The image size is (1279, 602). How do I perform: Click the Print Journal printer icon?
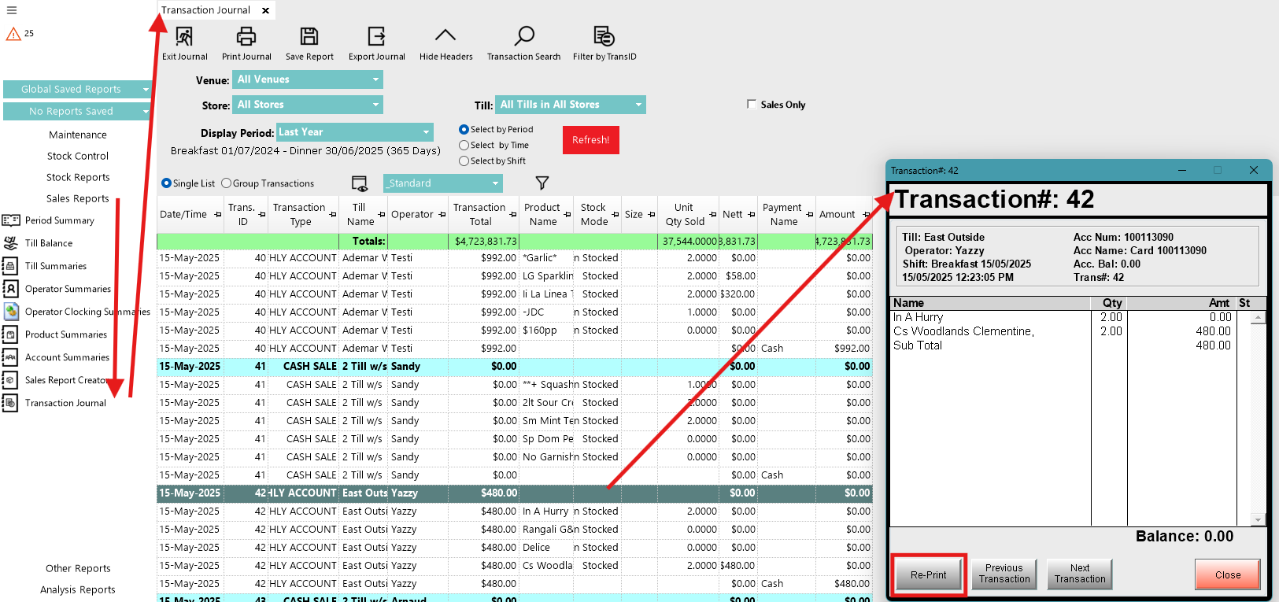246,37
